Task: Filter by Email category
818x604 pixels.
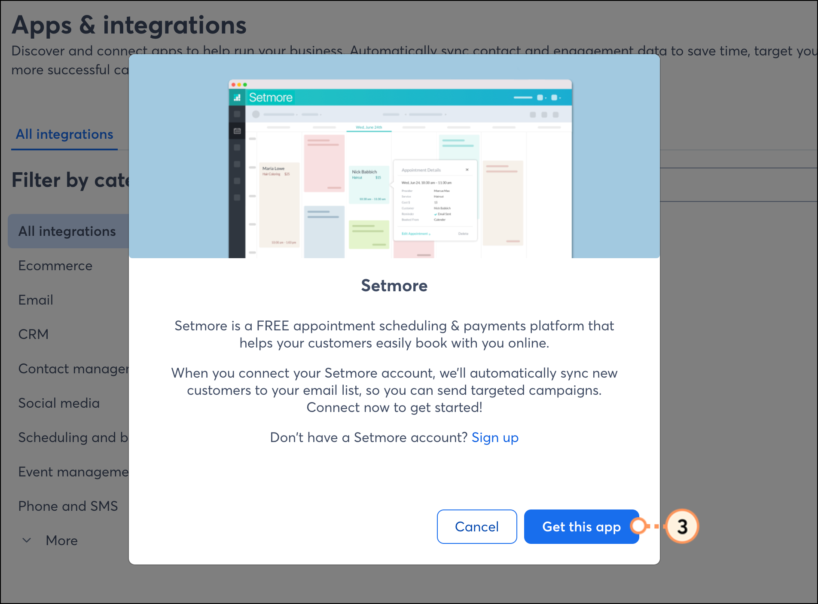Action: 36,300
